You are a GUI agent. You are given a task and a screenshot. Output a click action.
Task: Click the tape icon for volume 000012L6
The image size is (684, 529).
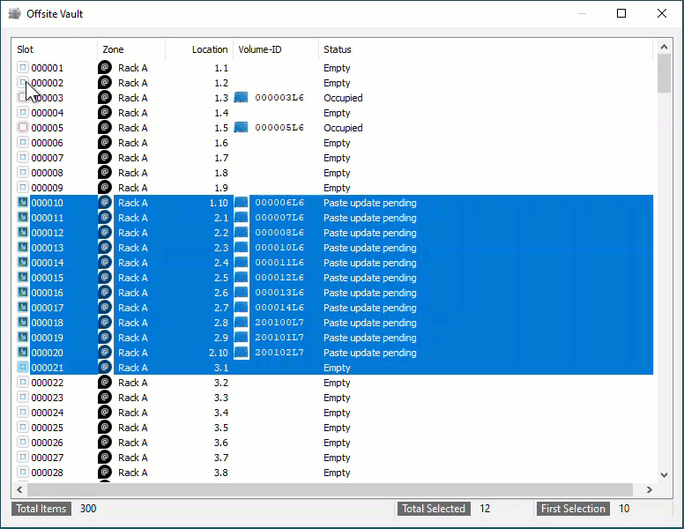tap(241, 278)
